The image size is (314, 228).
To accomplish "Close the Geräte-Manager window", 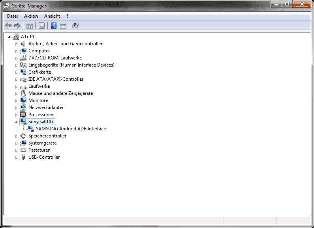I will pyautogui.click(x=302, y=4).
